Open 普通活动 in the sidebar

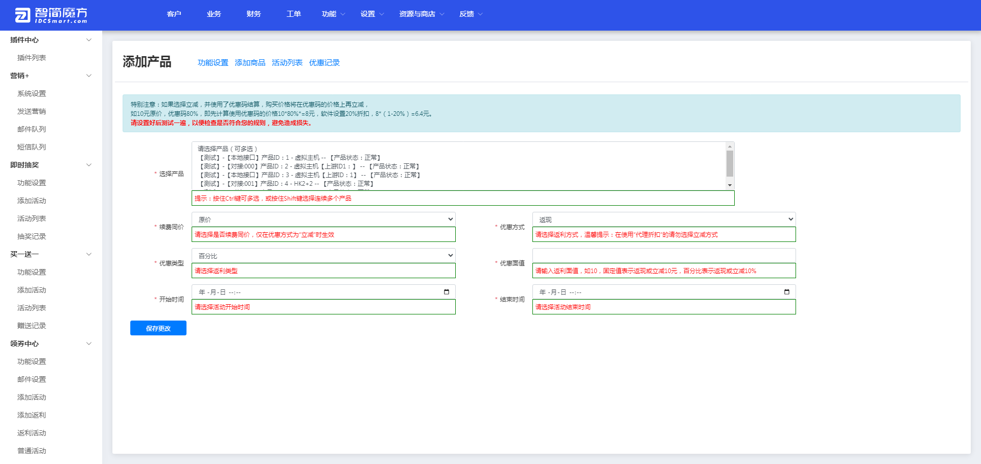[x=32, y=451]
